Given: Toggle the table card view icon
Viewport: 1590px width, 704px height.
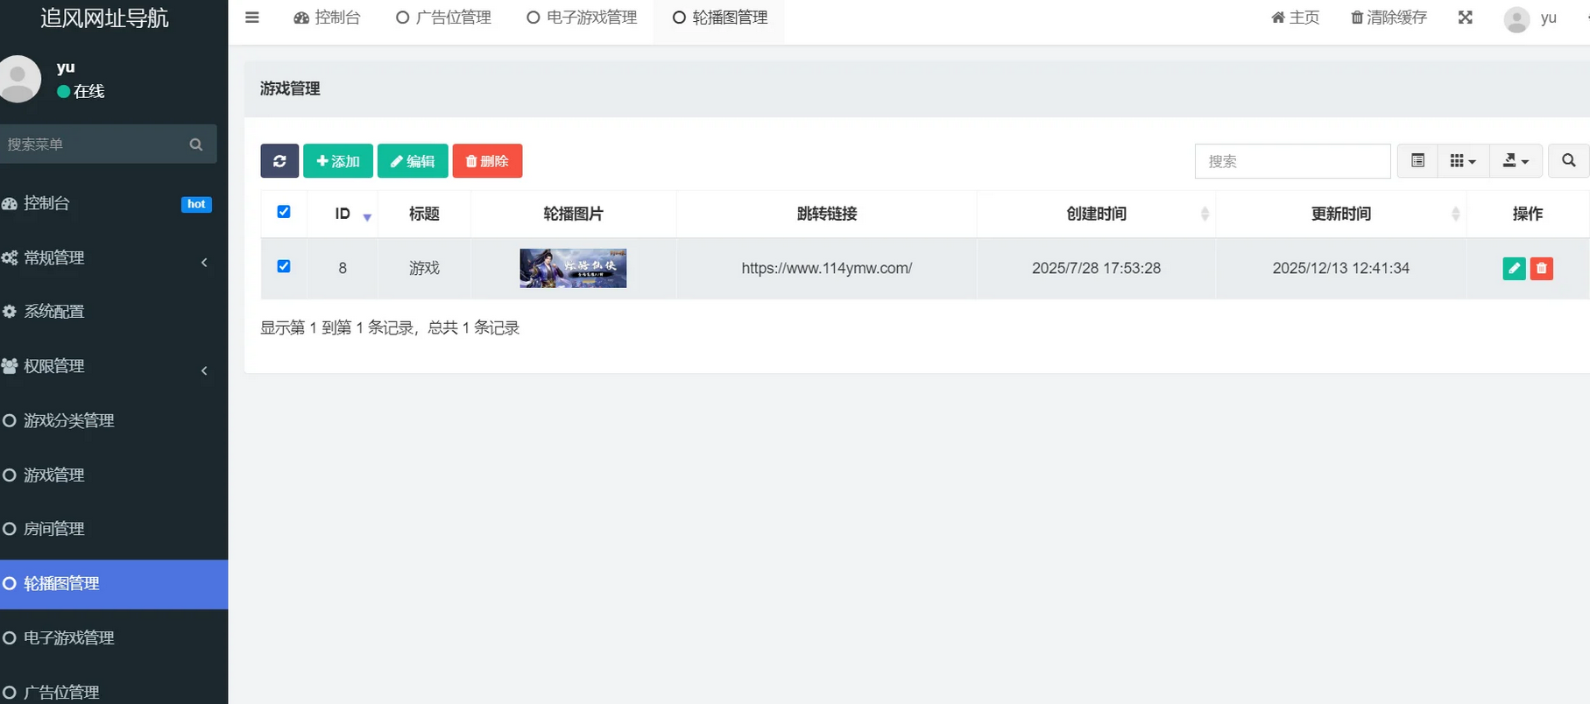Looking at the screenshot, I should (1417, 161).
